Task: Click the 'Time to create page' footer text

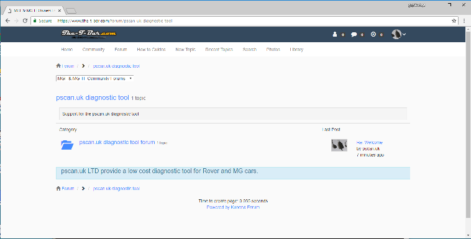Action: coord(233,201)
